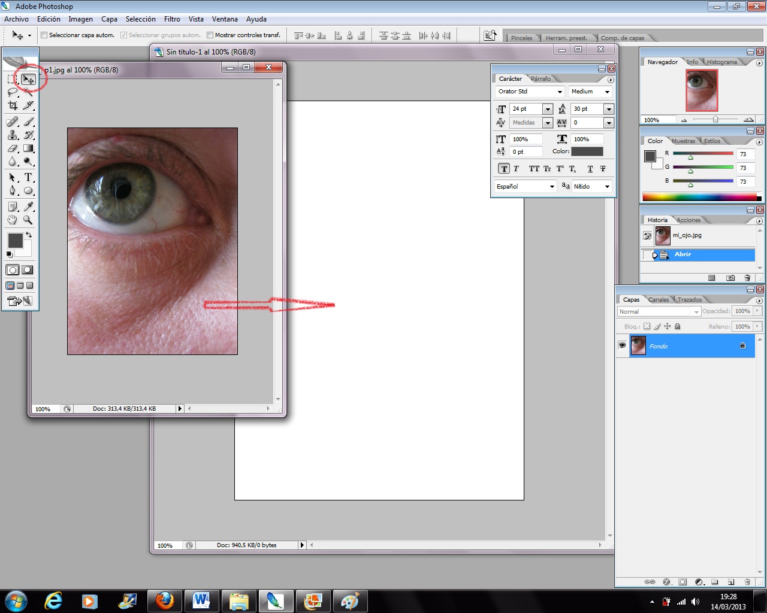The width and height of the screenshot is (767, 613).
Task: Launch Firefox from the taskbar
Action: coord(165,600)
